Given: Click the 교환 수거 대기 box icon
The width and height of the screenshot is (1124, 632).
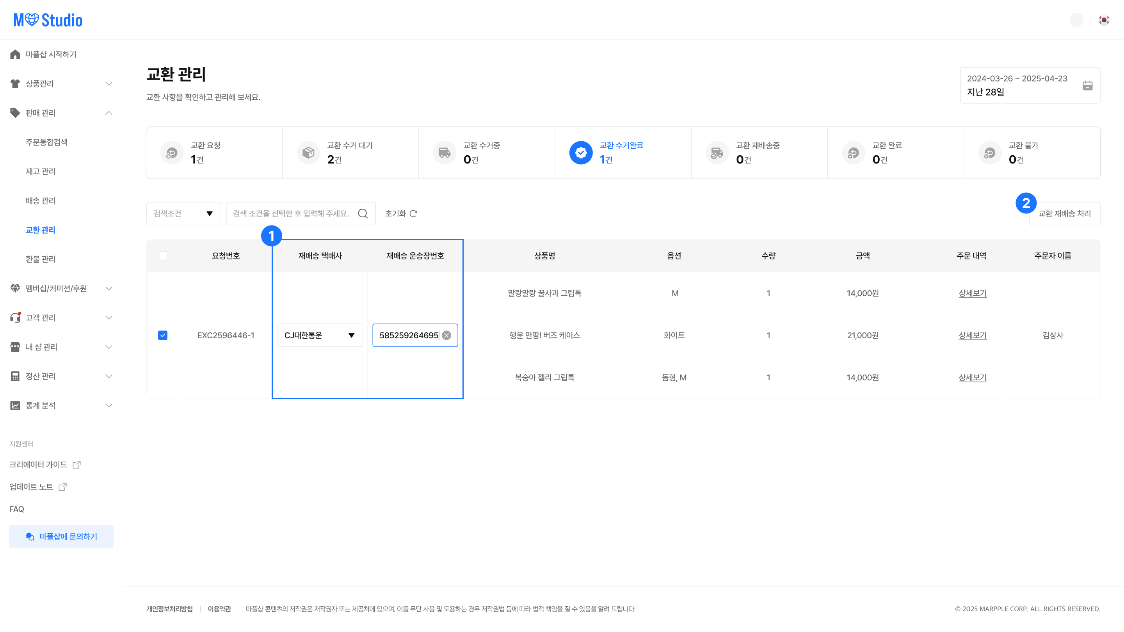Looking at the screenshot, I should [308, 153].
